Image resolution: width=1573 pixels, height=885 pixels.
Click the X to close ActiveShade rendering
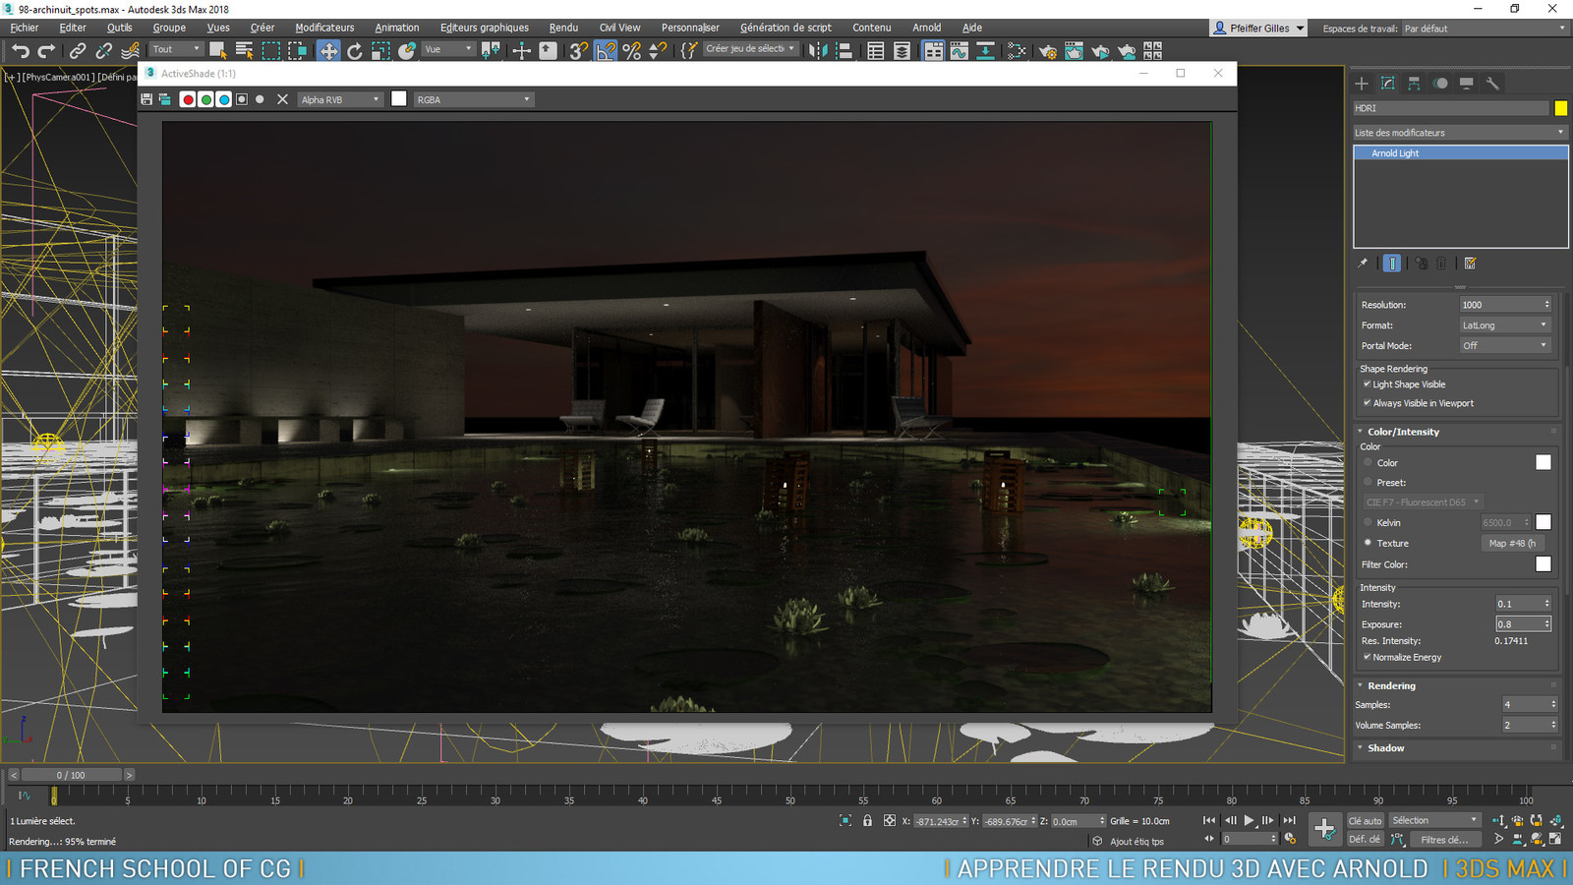282,98
